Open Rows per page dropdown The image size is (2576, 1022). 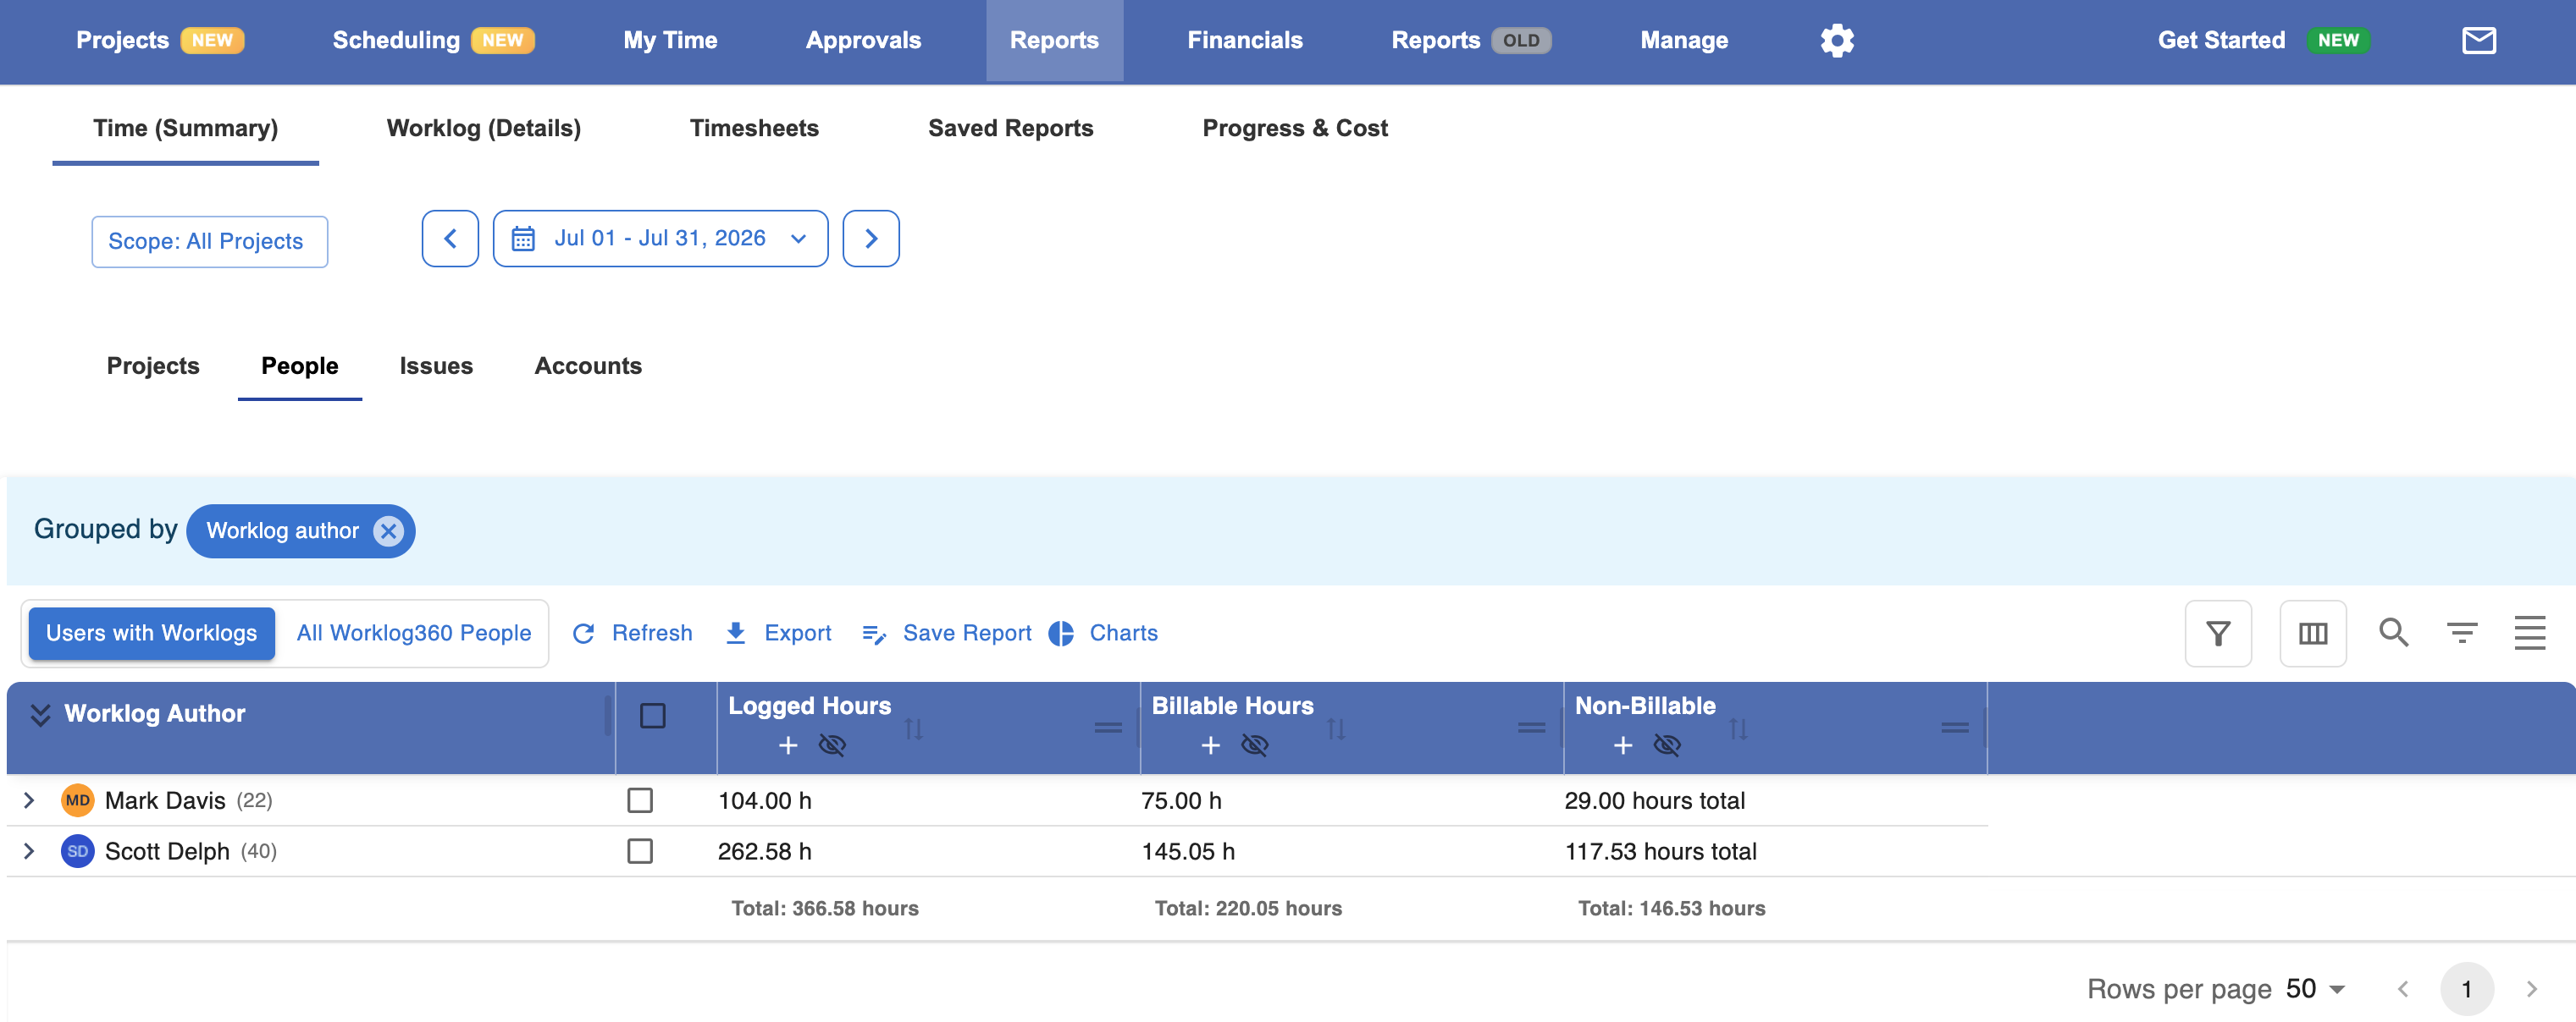pyautogui.click(x=2316, y=989)
